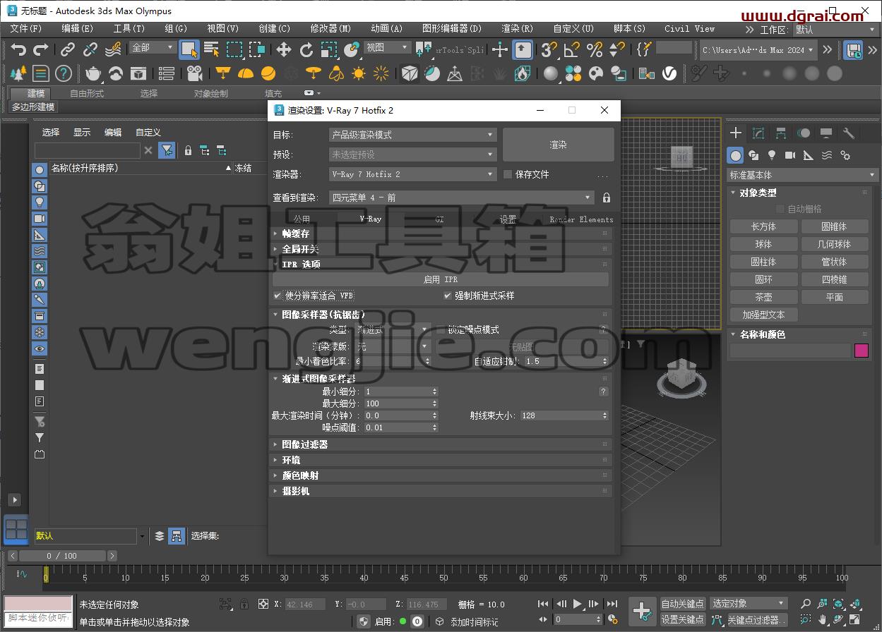Switch to the 设置 tab

[x=508, y=219]
